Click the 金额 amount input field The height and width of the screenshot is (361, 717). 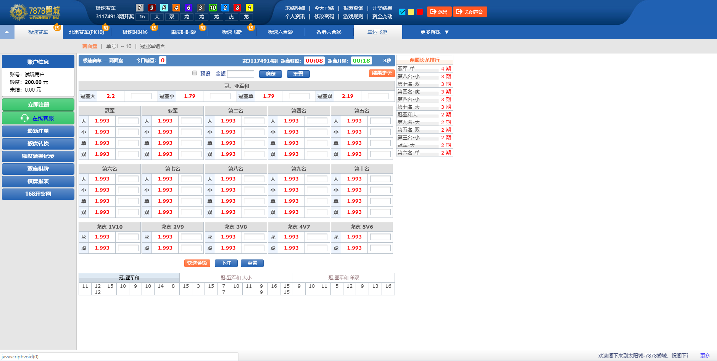(x=240, y=74)
